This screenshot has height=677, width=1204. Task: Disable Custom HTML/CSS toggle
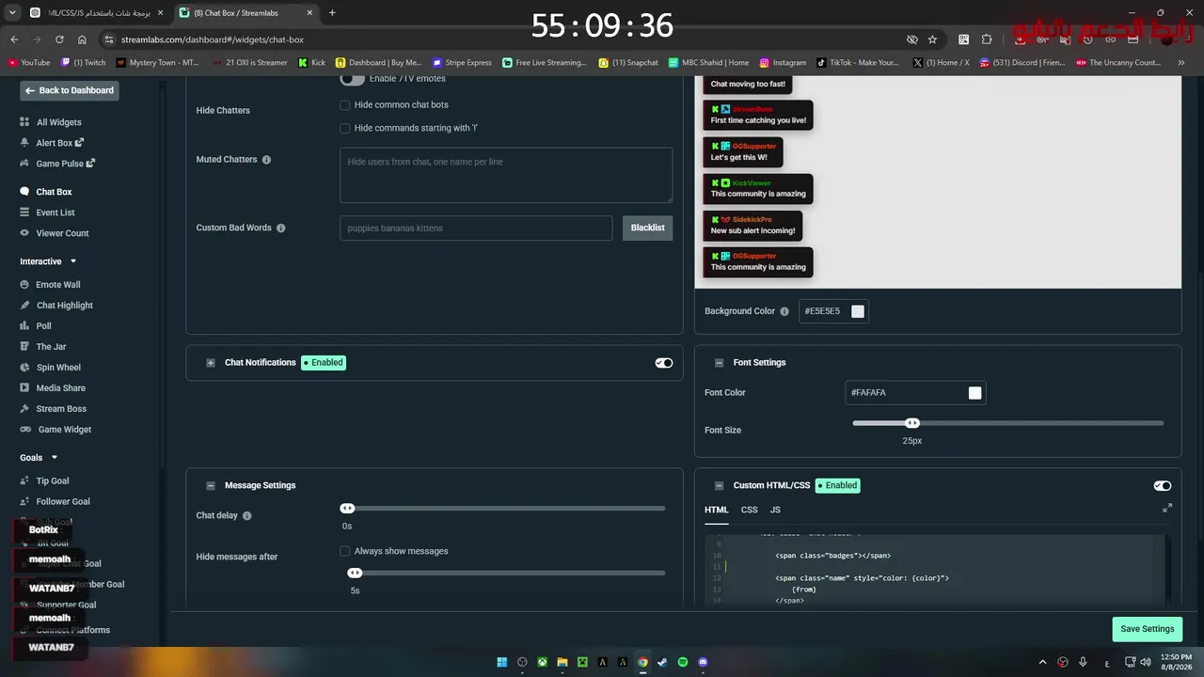pyautogui.click(x=1163, y=486)
